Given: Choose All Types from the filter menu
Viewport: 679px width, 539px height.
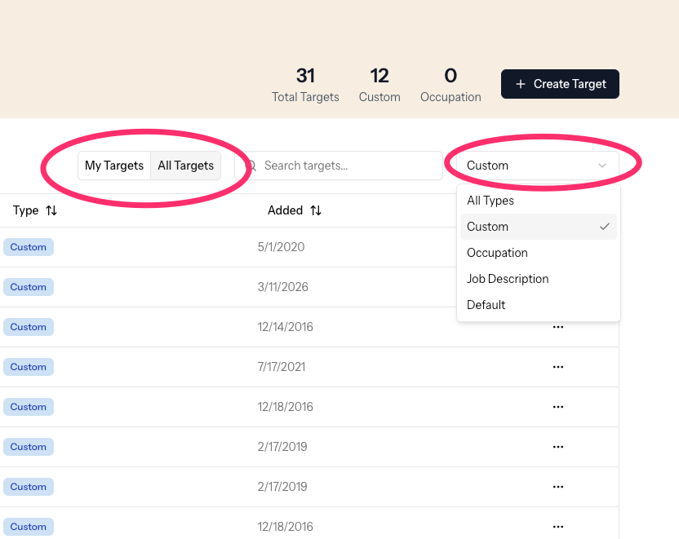Looking at the screenshot, I should (539, 201).
